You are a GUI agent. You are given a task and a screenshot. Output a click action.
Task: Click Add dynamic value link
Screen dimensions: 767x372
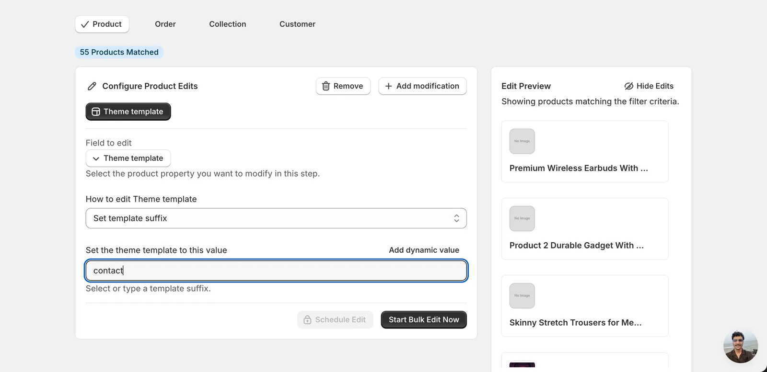(x=424, y=250)
